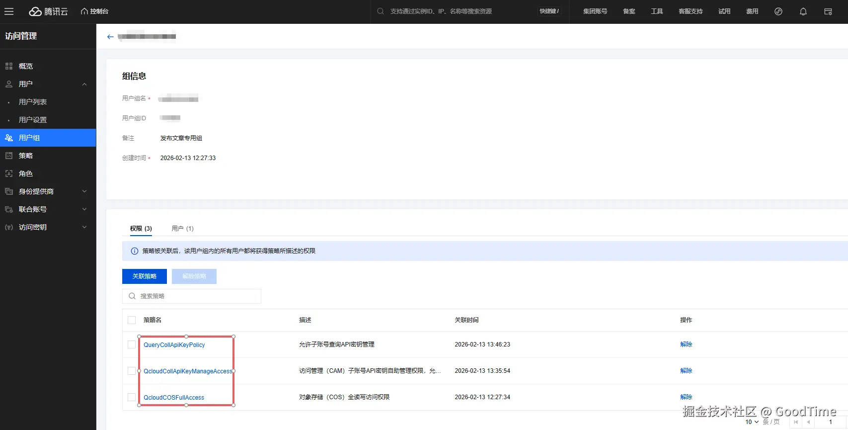The height and width of the screenshot is (430, 848).
Task: Click the info icon in the blue notice
Action: [134, 251]
